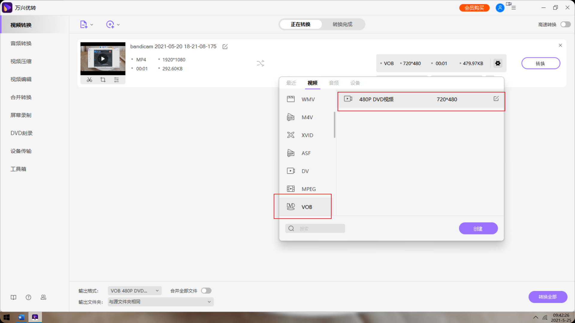
Task: Open the output settings gear icon
Action: (x=498, y=63)
